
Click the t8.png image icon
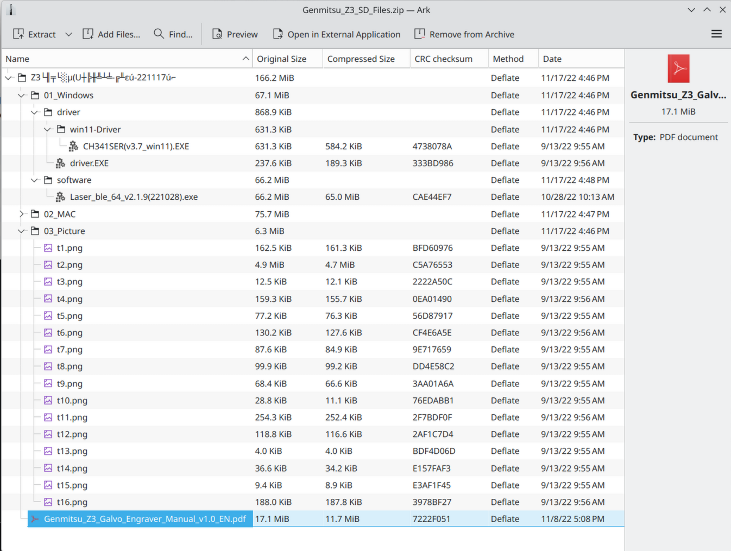click(x=48, y=366)
